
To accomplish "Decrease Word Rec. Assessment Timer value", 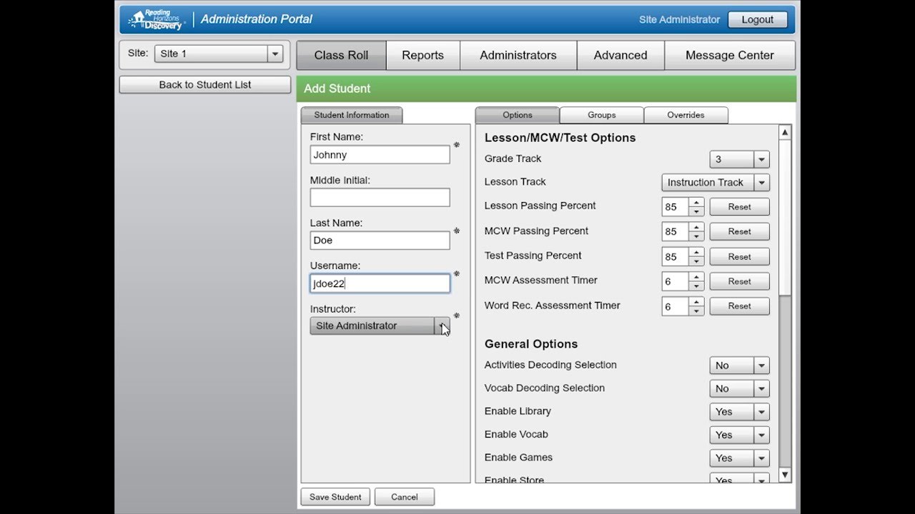I will (x=696, y=311).
